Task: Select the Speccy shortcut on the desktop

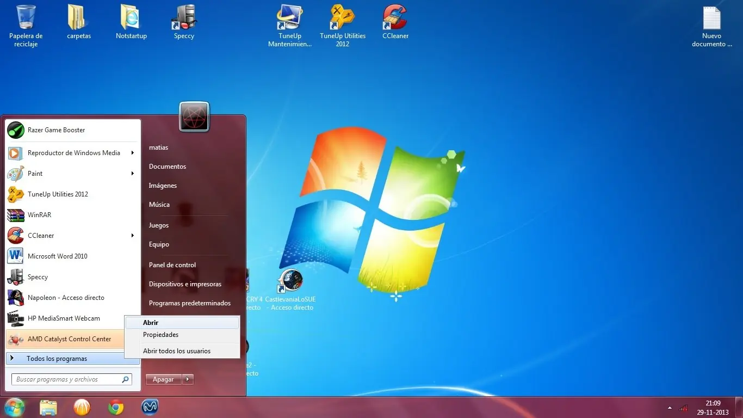Action: pos(184,22)
